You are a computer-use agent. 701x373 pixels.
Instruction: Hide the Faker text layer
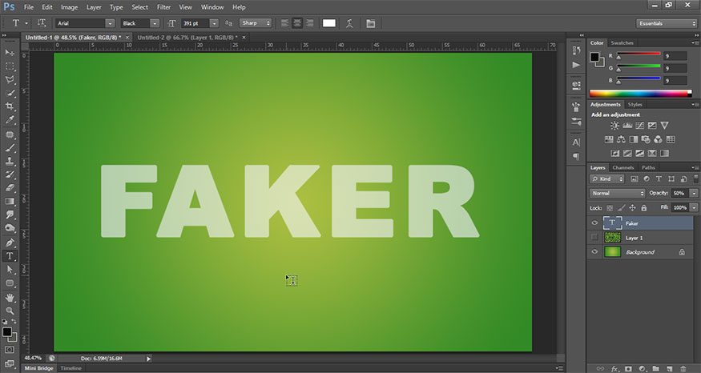click(x=594, y=223)
